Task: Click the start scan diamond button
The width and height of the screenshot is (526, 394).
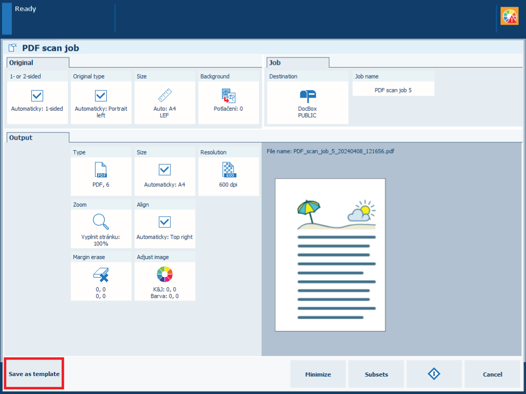Action: pos(434,374)
